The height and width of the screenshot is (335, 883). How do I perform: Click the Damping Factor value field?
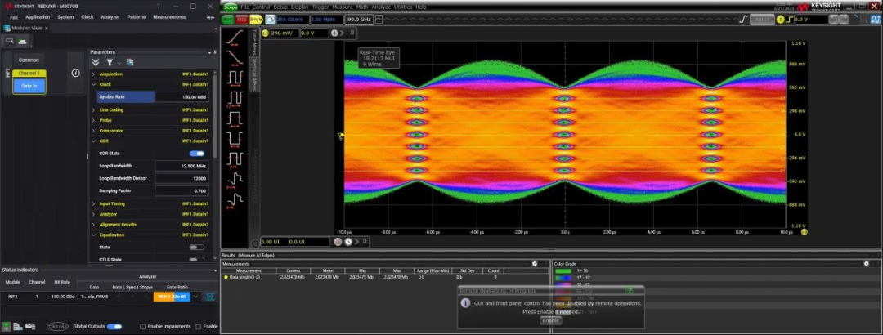182,191
